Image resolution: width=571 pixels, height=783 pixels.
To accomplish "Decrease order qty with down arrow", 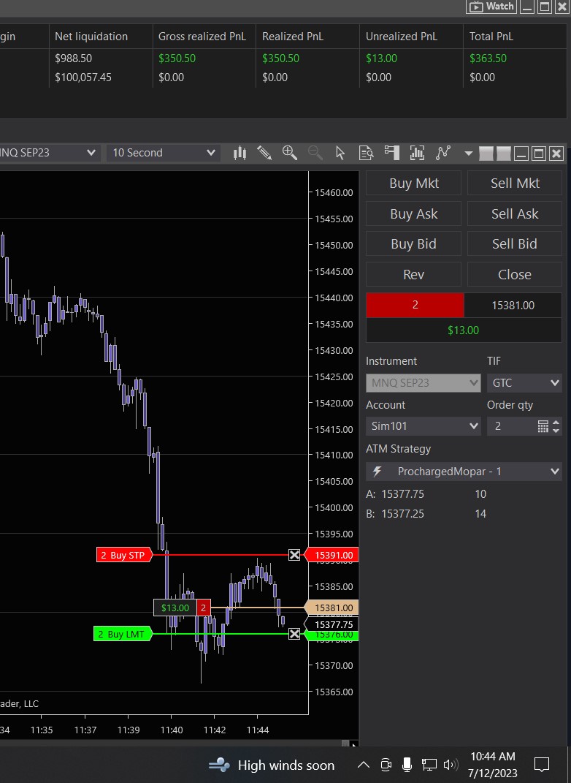I will [x=556, y=430].
